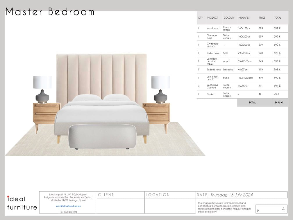Click the right wooden bedside table
293x220 pixels.
tap(157, 113)
